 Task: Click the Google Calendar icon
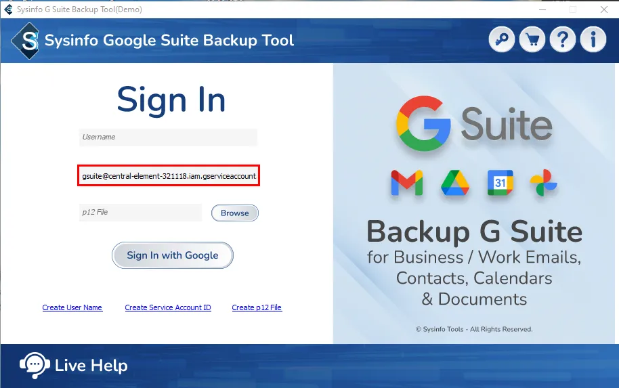[x=500, y=183]
